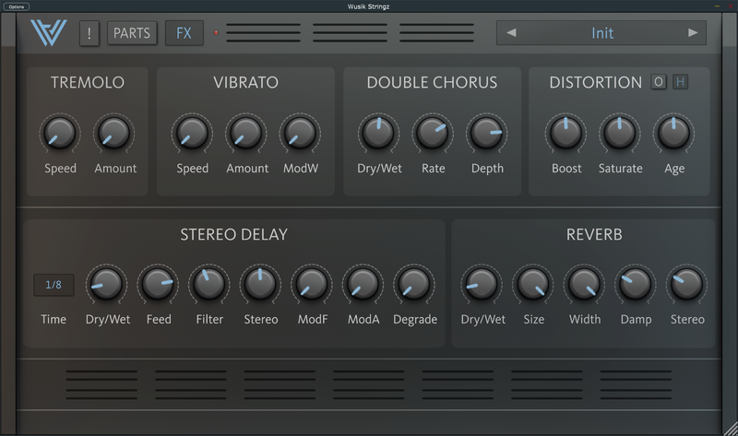Click the Distortion Boost knob
This screenshot has width=738, height=436.
tap(565, 133)
